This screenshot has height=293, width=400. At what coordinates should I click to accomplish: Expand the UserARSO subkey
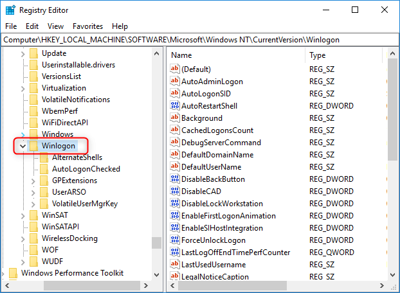click(33, 192)
